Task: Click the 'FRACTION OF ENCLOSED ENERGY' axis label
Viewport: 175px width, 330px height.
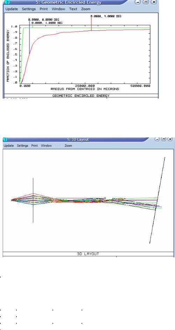Action: [x=8, y=56]
